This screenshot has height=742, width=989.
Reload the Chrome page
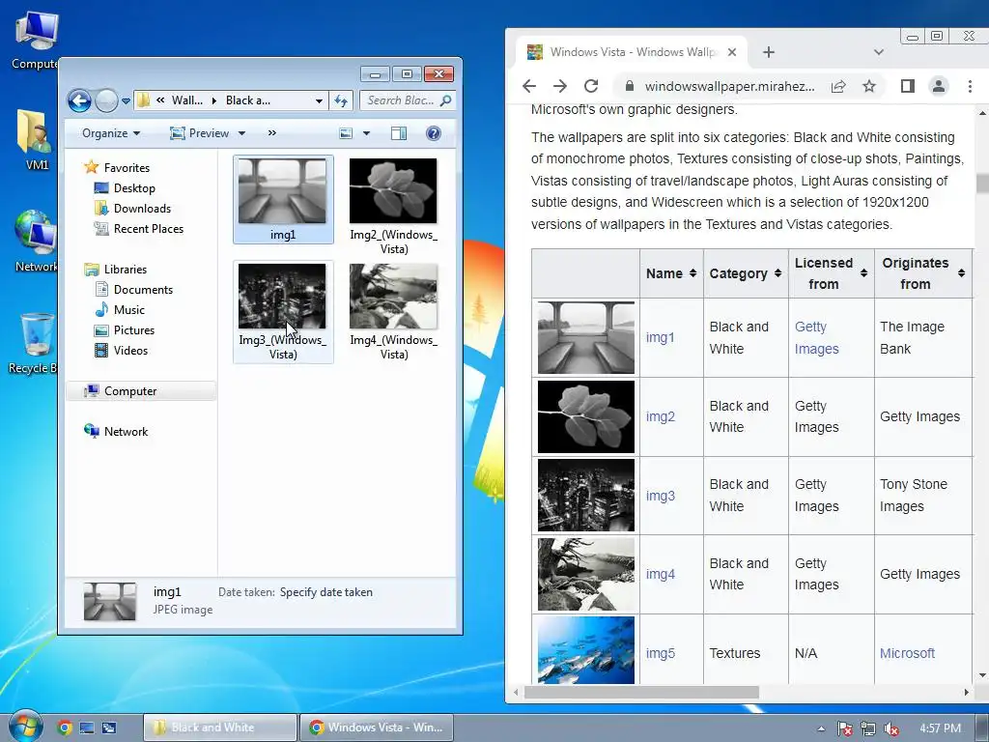pyautogui.click(x=591, y=86)
